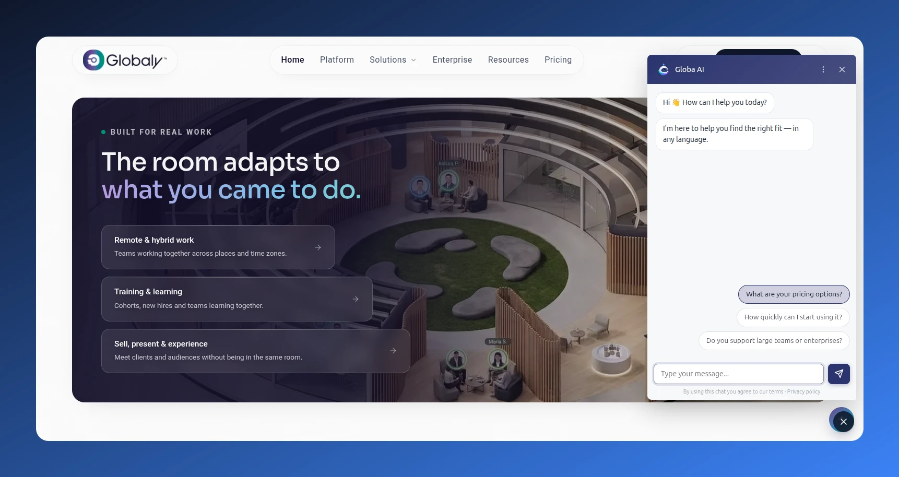Open the Platform nav item
This screenshot has width=899, height=477.
pyautogui.click(x=337, y=60)
